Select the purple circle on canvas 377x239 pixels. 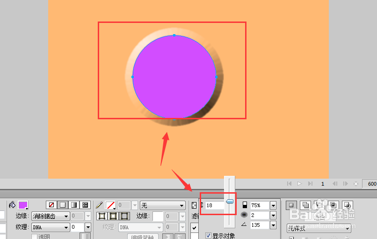pos(174,77)
